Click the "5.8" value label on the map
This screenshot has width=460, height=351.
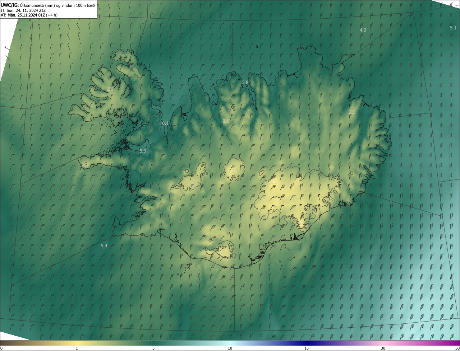pyautogui.click(x=245, y=82)
